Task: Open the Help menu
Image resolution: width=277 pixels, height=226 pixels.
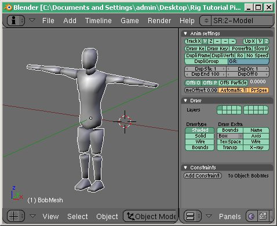Action: [187, 21]
